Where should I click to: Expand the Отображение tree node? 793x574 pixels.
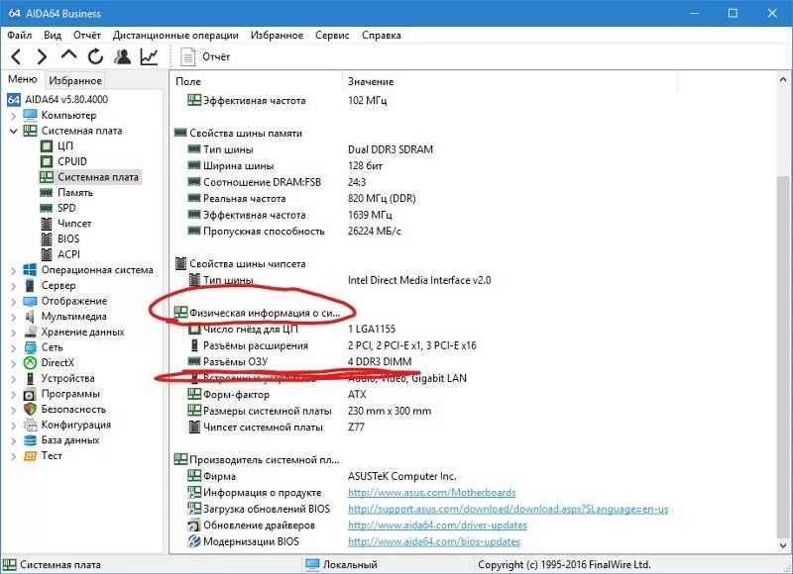tap(13, 302)
